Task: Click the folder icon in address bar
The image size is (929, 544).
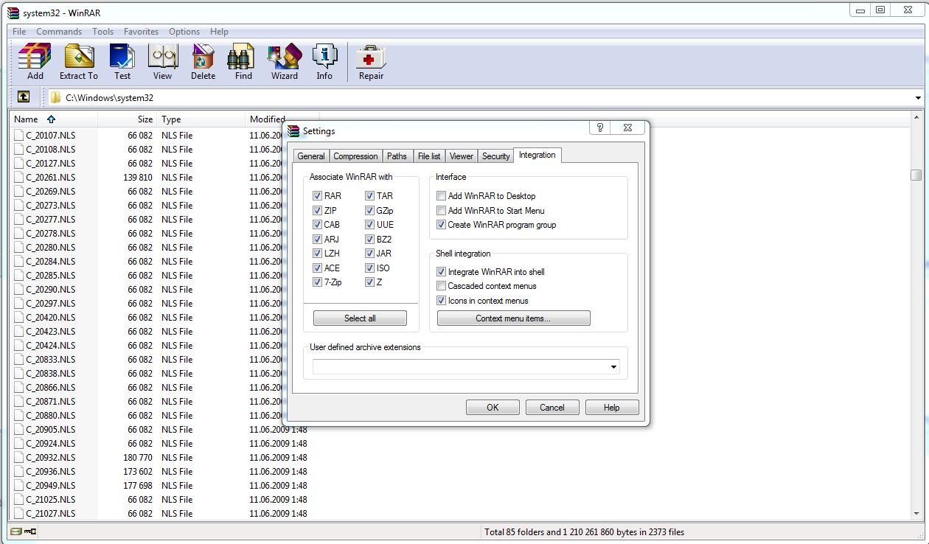Action: (55, 97)
